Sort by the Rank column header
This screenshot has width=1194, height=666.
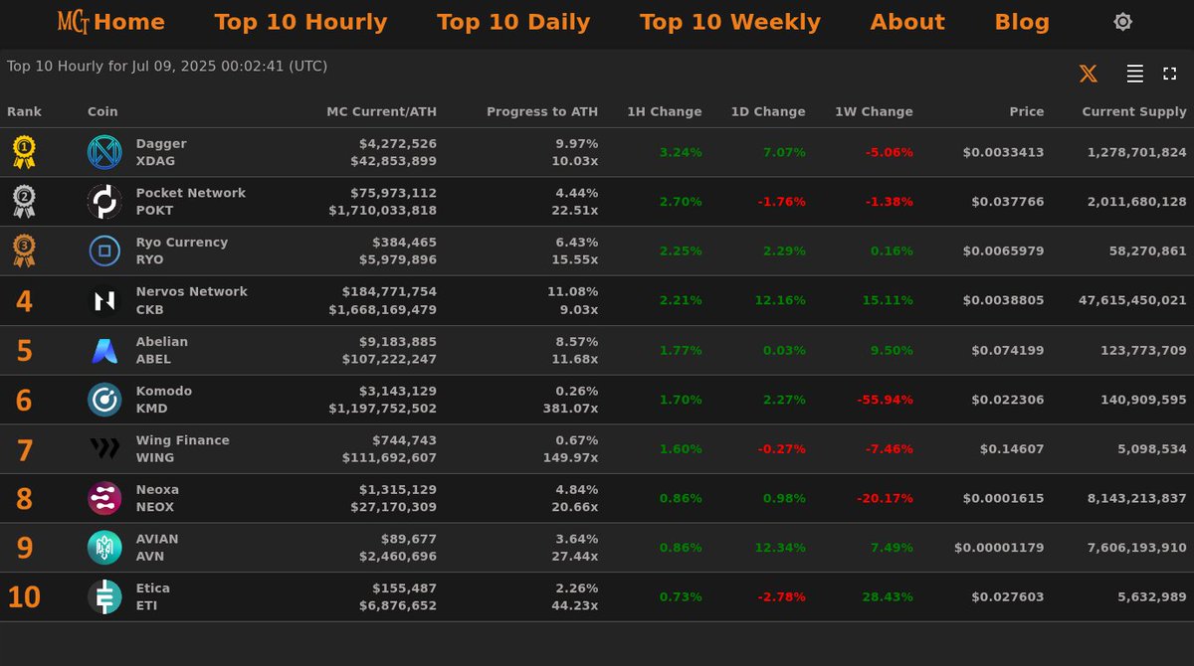(24, 112)
